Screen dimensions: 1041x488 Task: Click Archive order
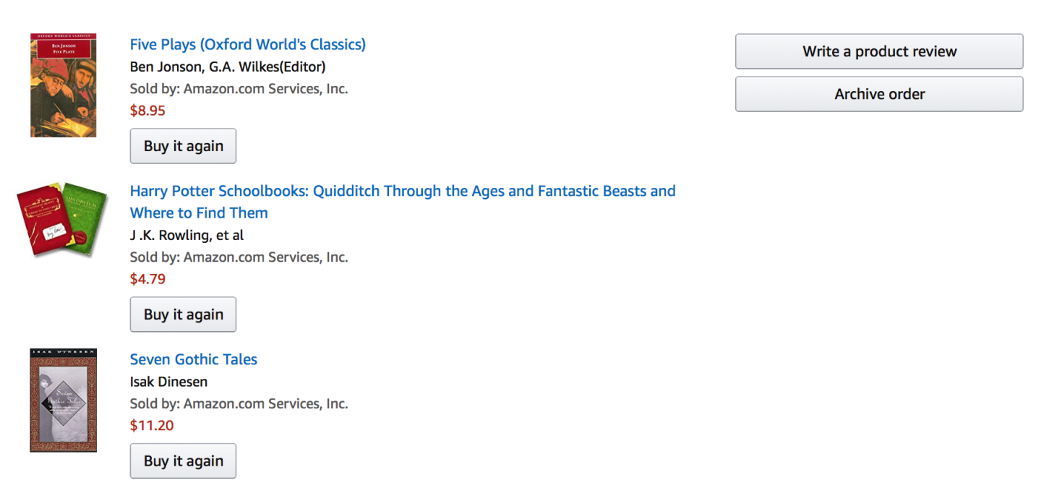pos(879,94)
